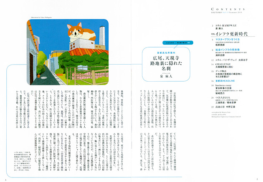Click the 'SHUTOKO Vol.13 Summer 2013' line

pos(226,12)
